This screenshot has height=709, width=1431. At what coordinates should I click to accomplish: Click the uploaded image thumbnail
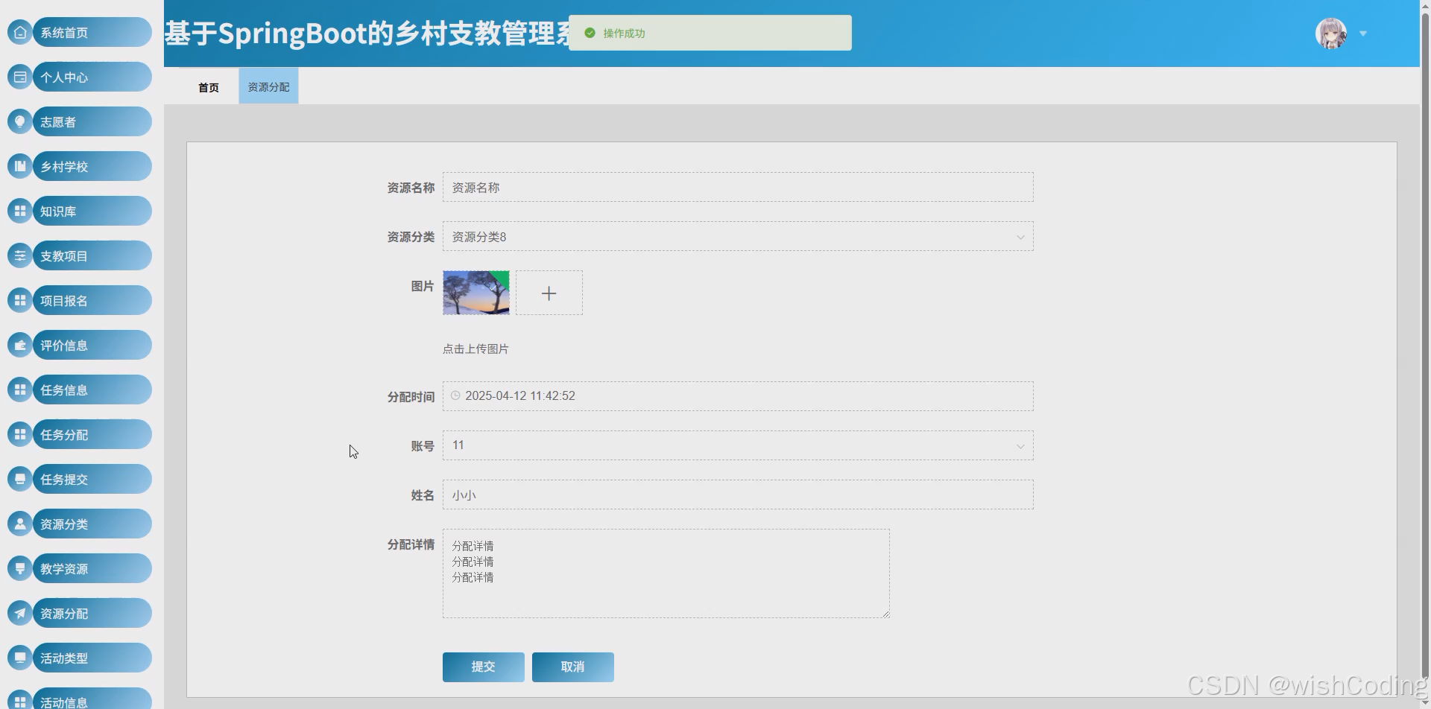point(476,293)
